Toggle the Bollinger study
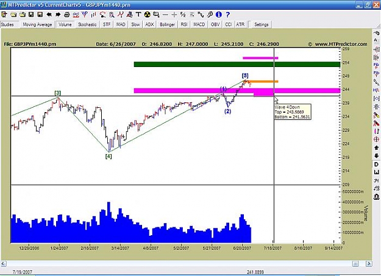Viewport: 381px width, 276px height. tap(167, 24)
